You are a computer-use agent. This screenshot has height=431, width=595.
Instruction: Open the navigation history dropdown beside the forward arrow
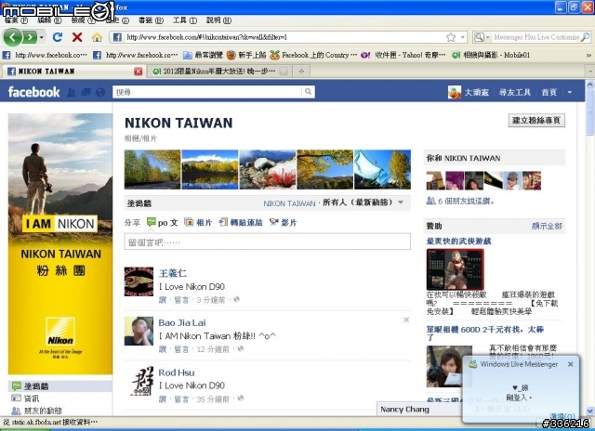tap(41, 37)
